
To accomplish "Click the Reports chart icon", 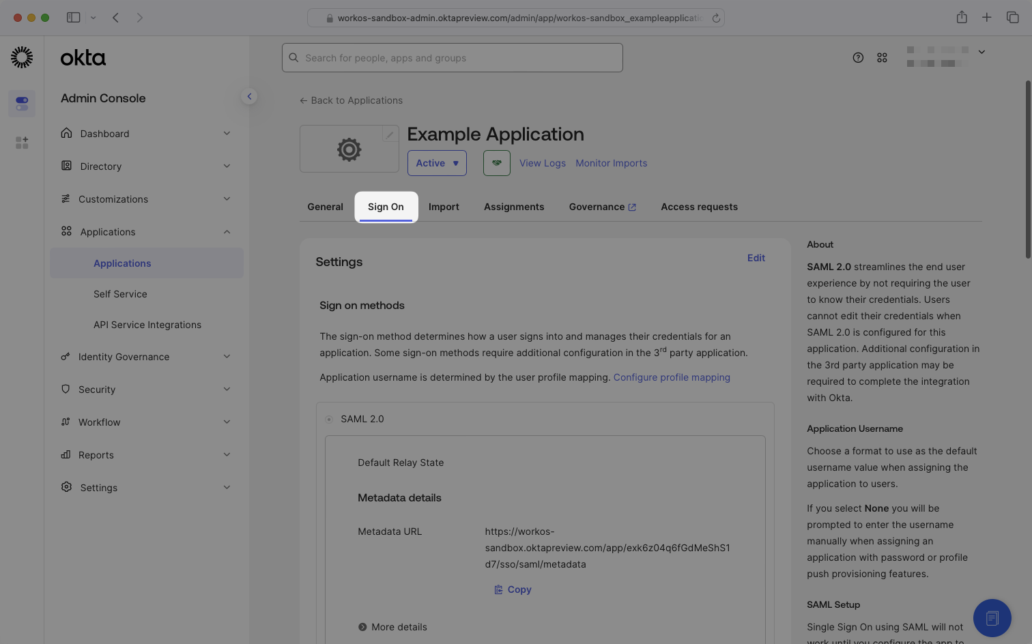I will click(x=66, y=454).
